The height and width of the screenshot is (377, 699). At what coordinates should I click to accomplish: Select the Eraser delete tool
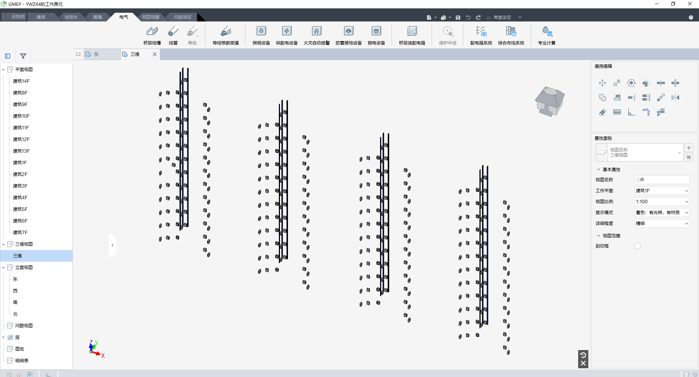[602, 112]
